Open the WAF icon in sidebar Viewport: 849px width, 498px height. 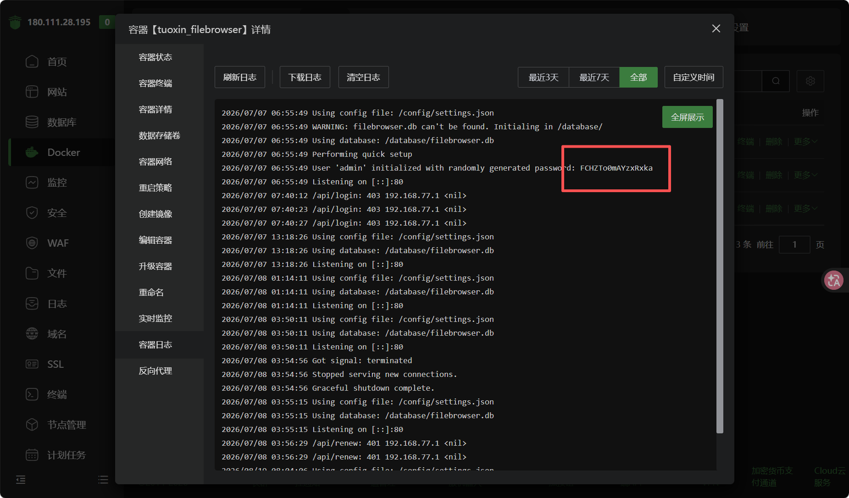pos(32,243)
